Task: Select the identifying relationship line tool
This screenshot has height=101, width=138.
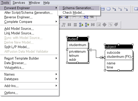Action: tap(114, 9)
